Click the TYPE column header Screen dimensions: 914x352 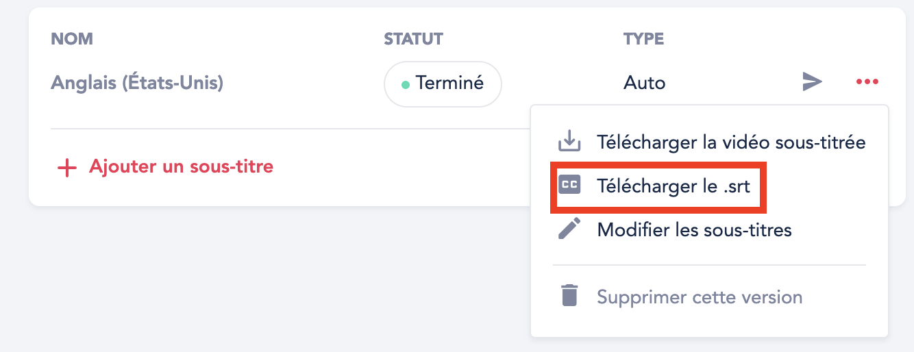click(643, 38)
